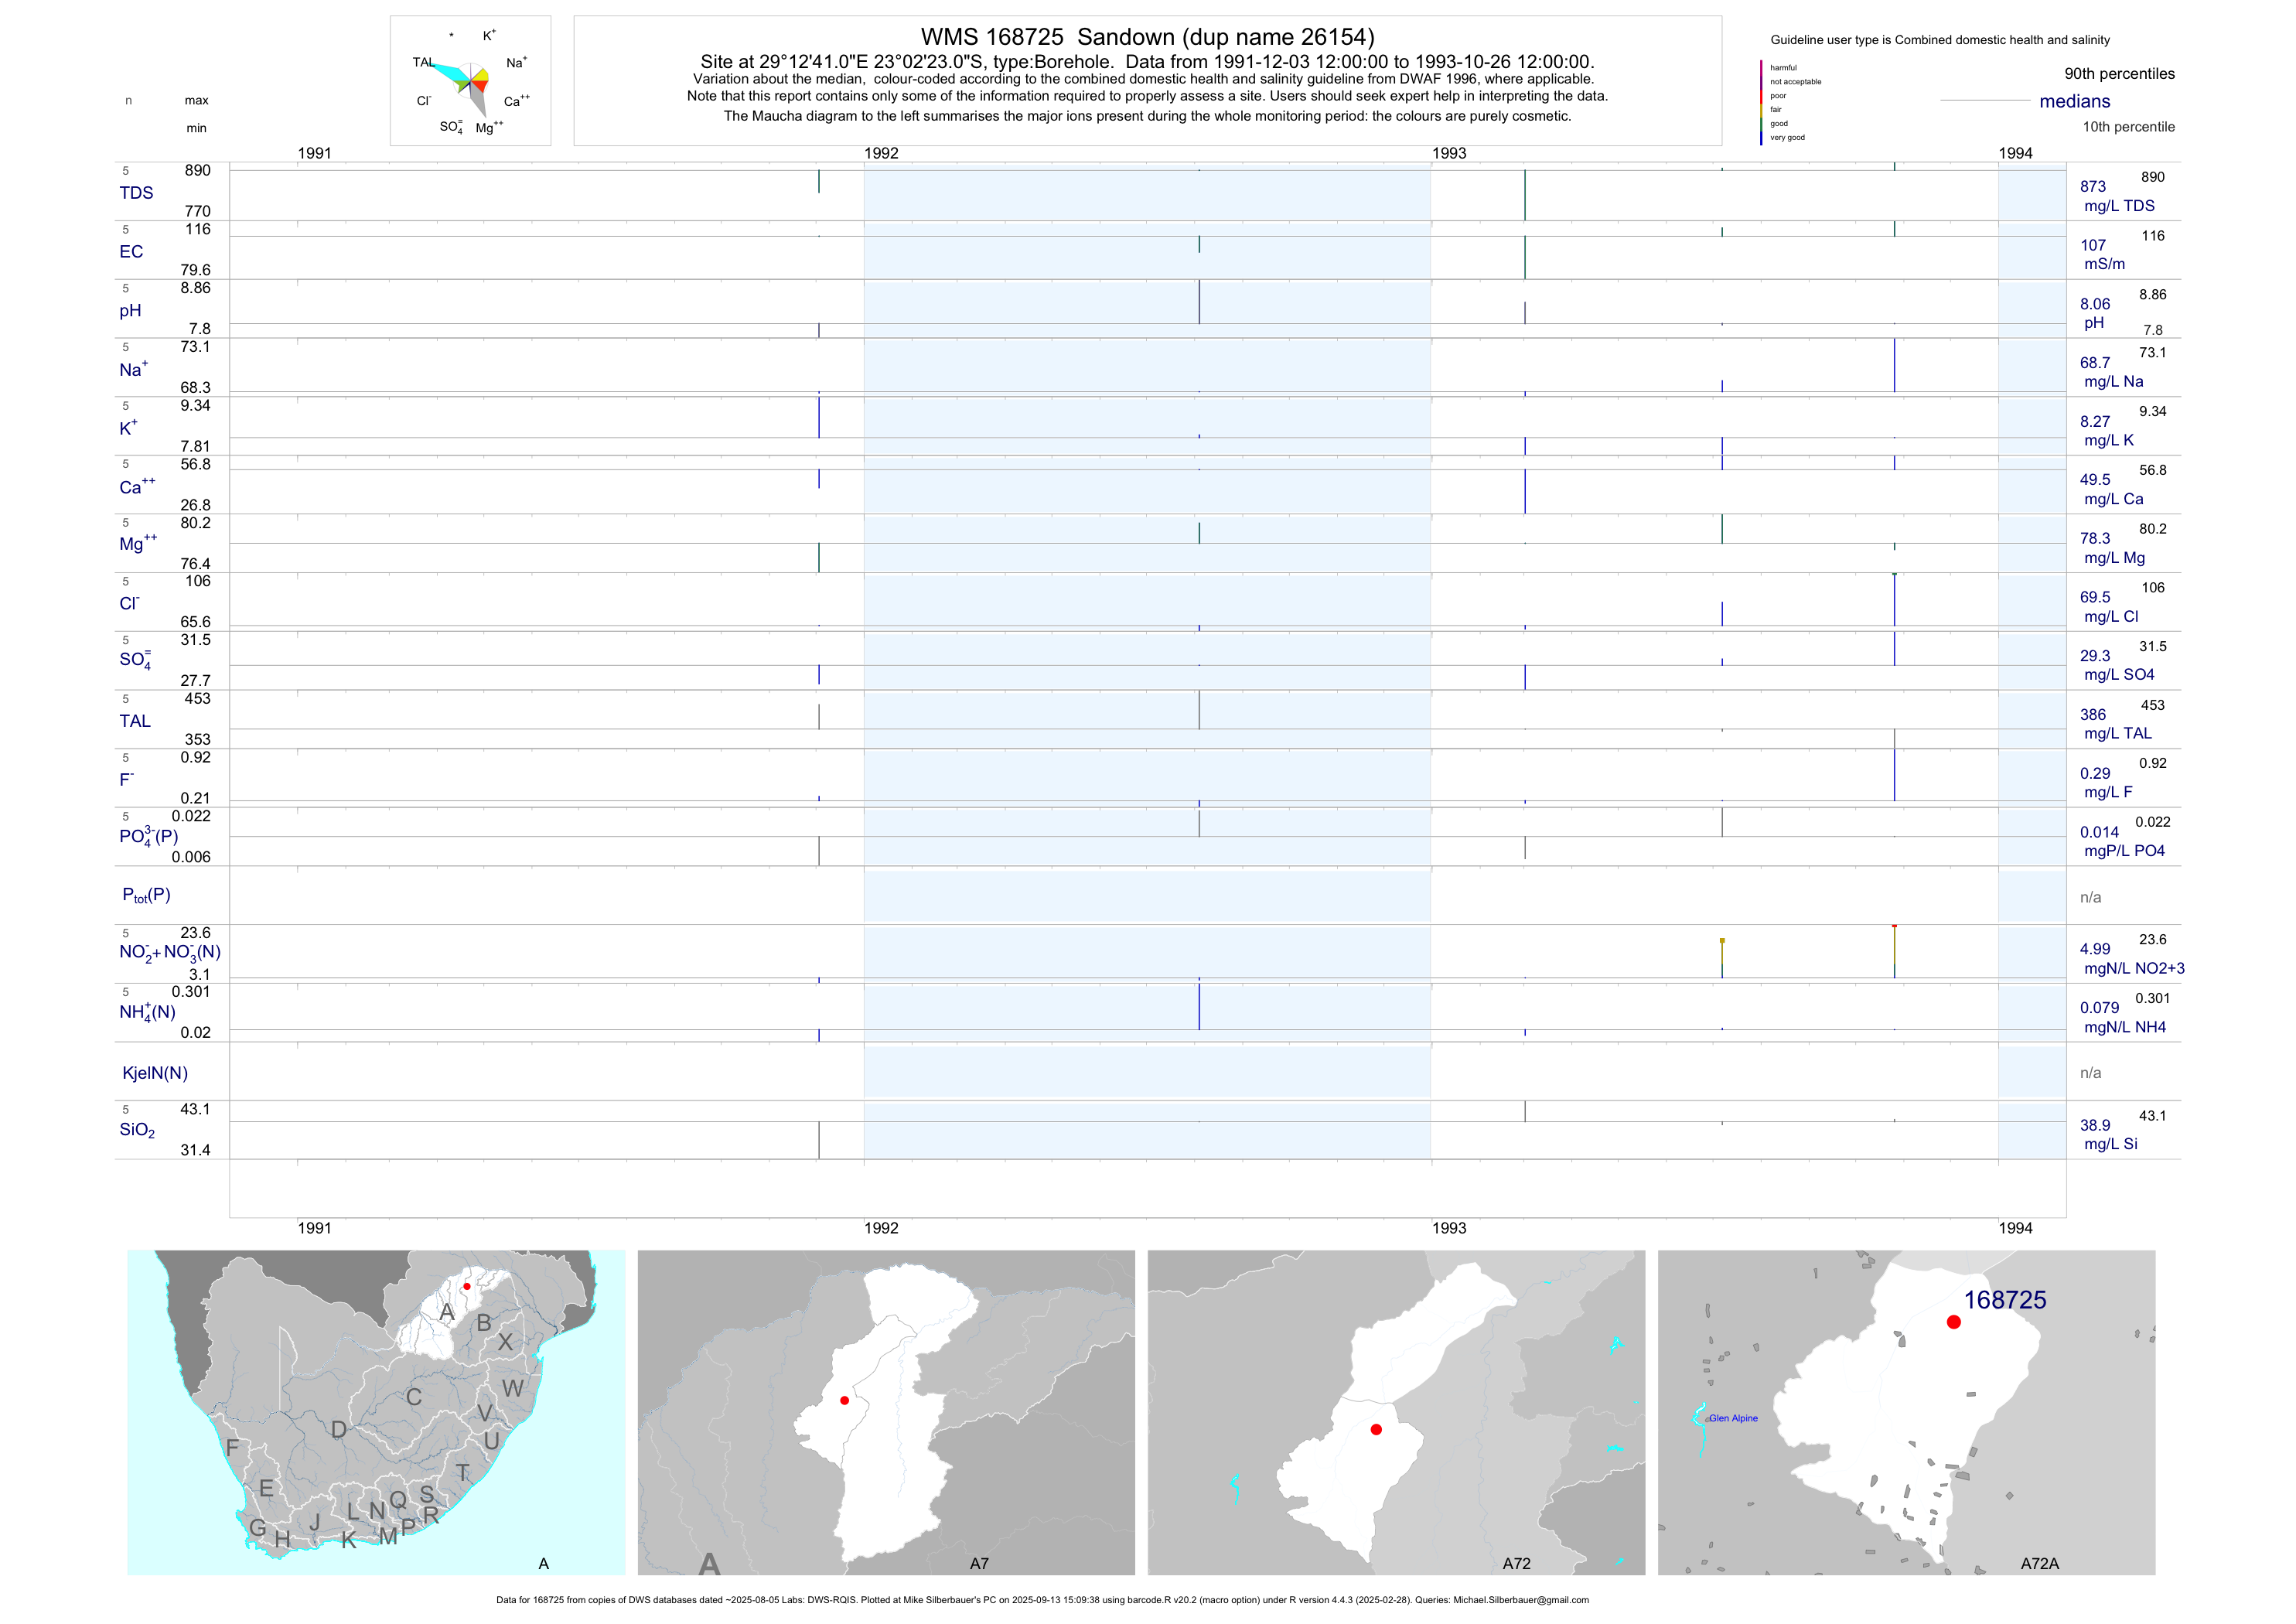Open the A7 catchment map thumbnail
The height and width of the screenshot is (1624, 2296).
click(x=886, y=1412)
